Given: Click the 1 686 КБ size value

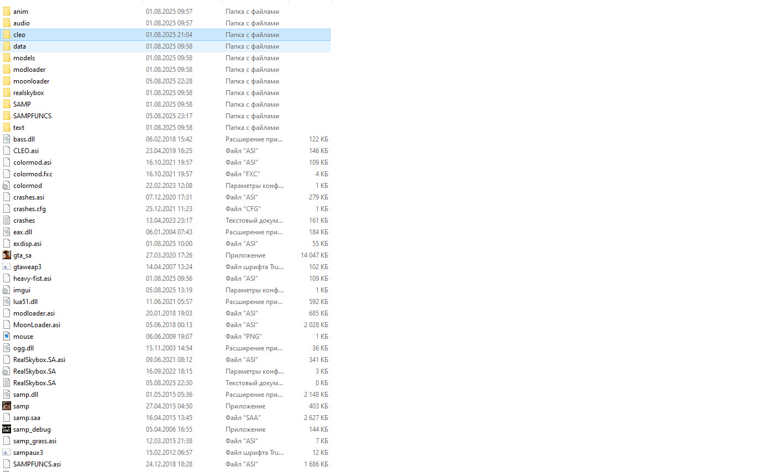Looking at the screenshot, I should point(316,464).
